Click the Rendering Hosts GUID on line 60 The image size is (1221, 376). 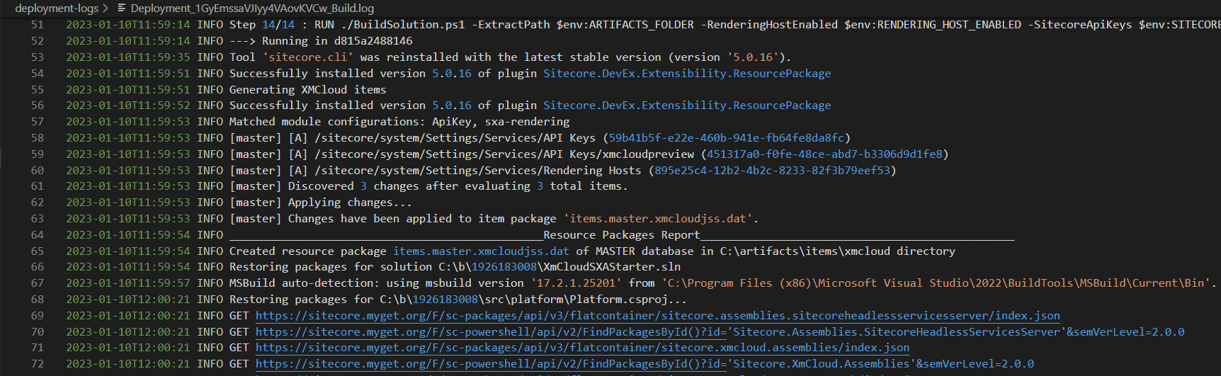[x=772, y=171]
